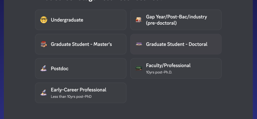Select the Graduate Student - Doctoral label
Viewport: 257px width, 119px height.
point(177,44)
